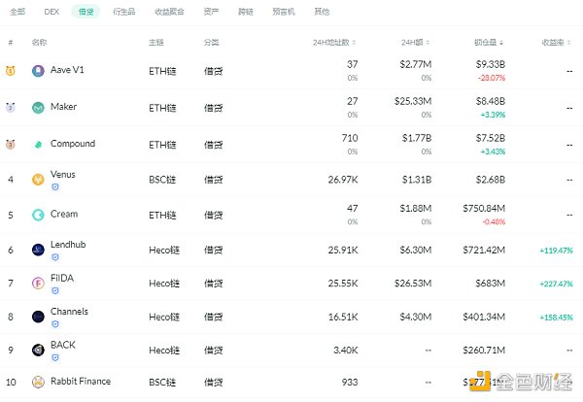The width and height of the screenshot is (583, 402).
Task: Click Aave V1 locked value $9.33B
Action: point(491,64)
